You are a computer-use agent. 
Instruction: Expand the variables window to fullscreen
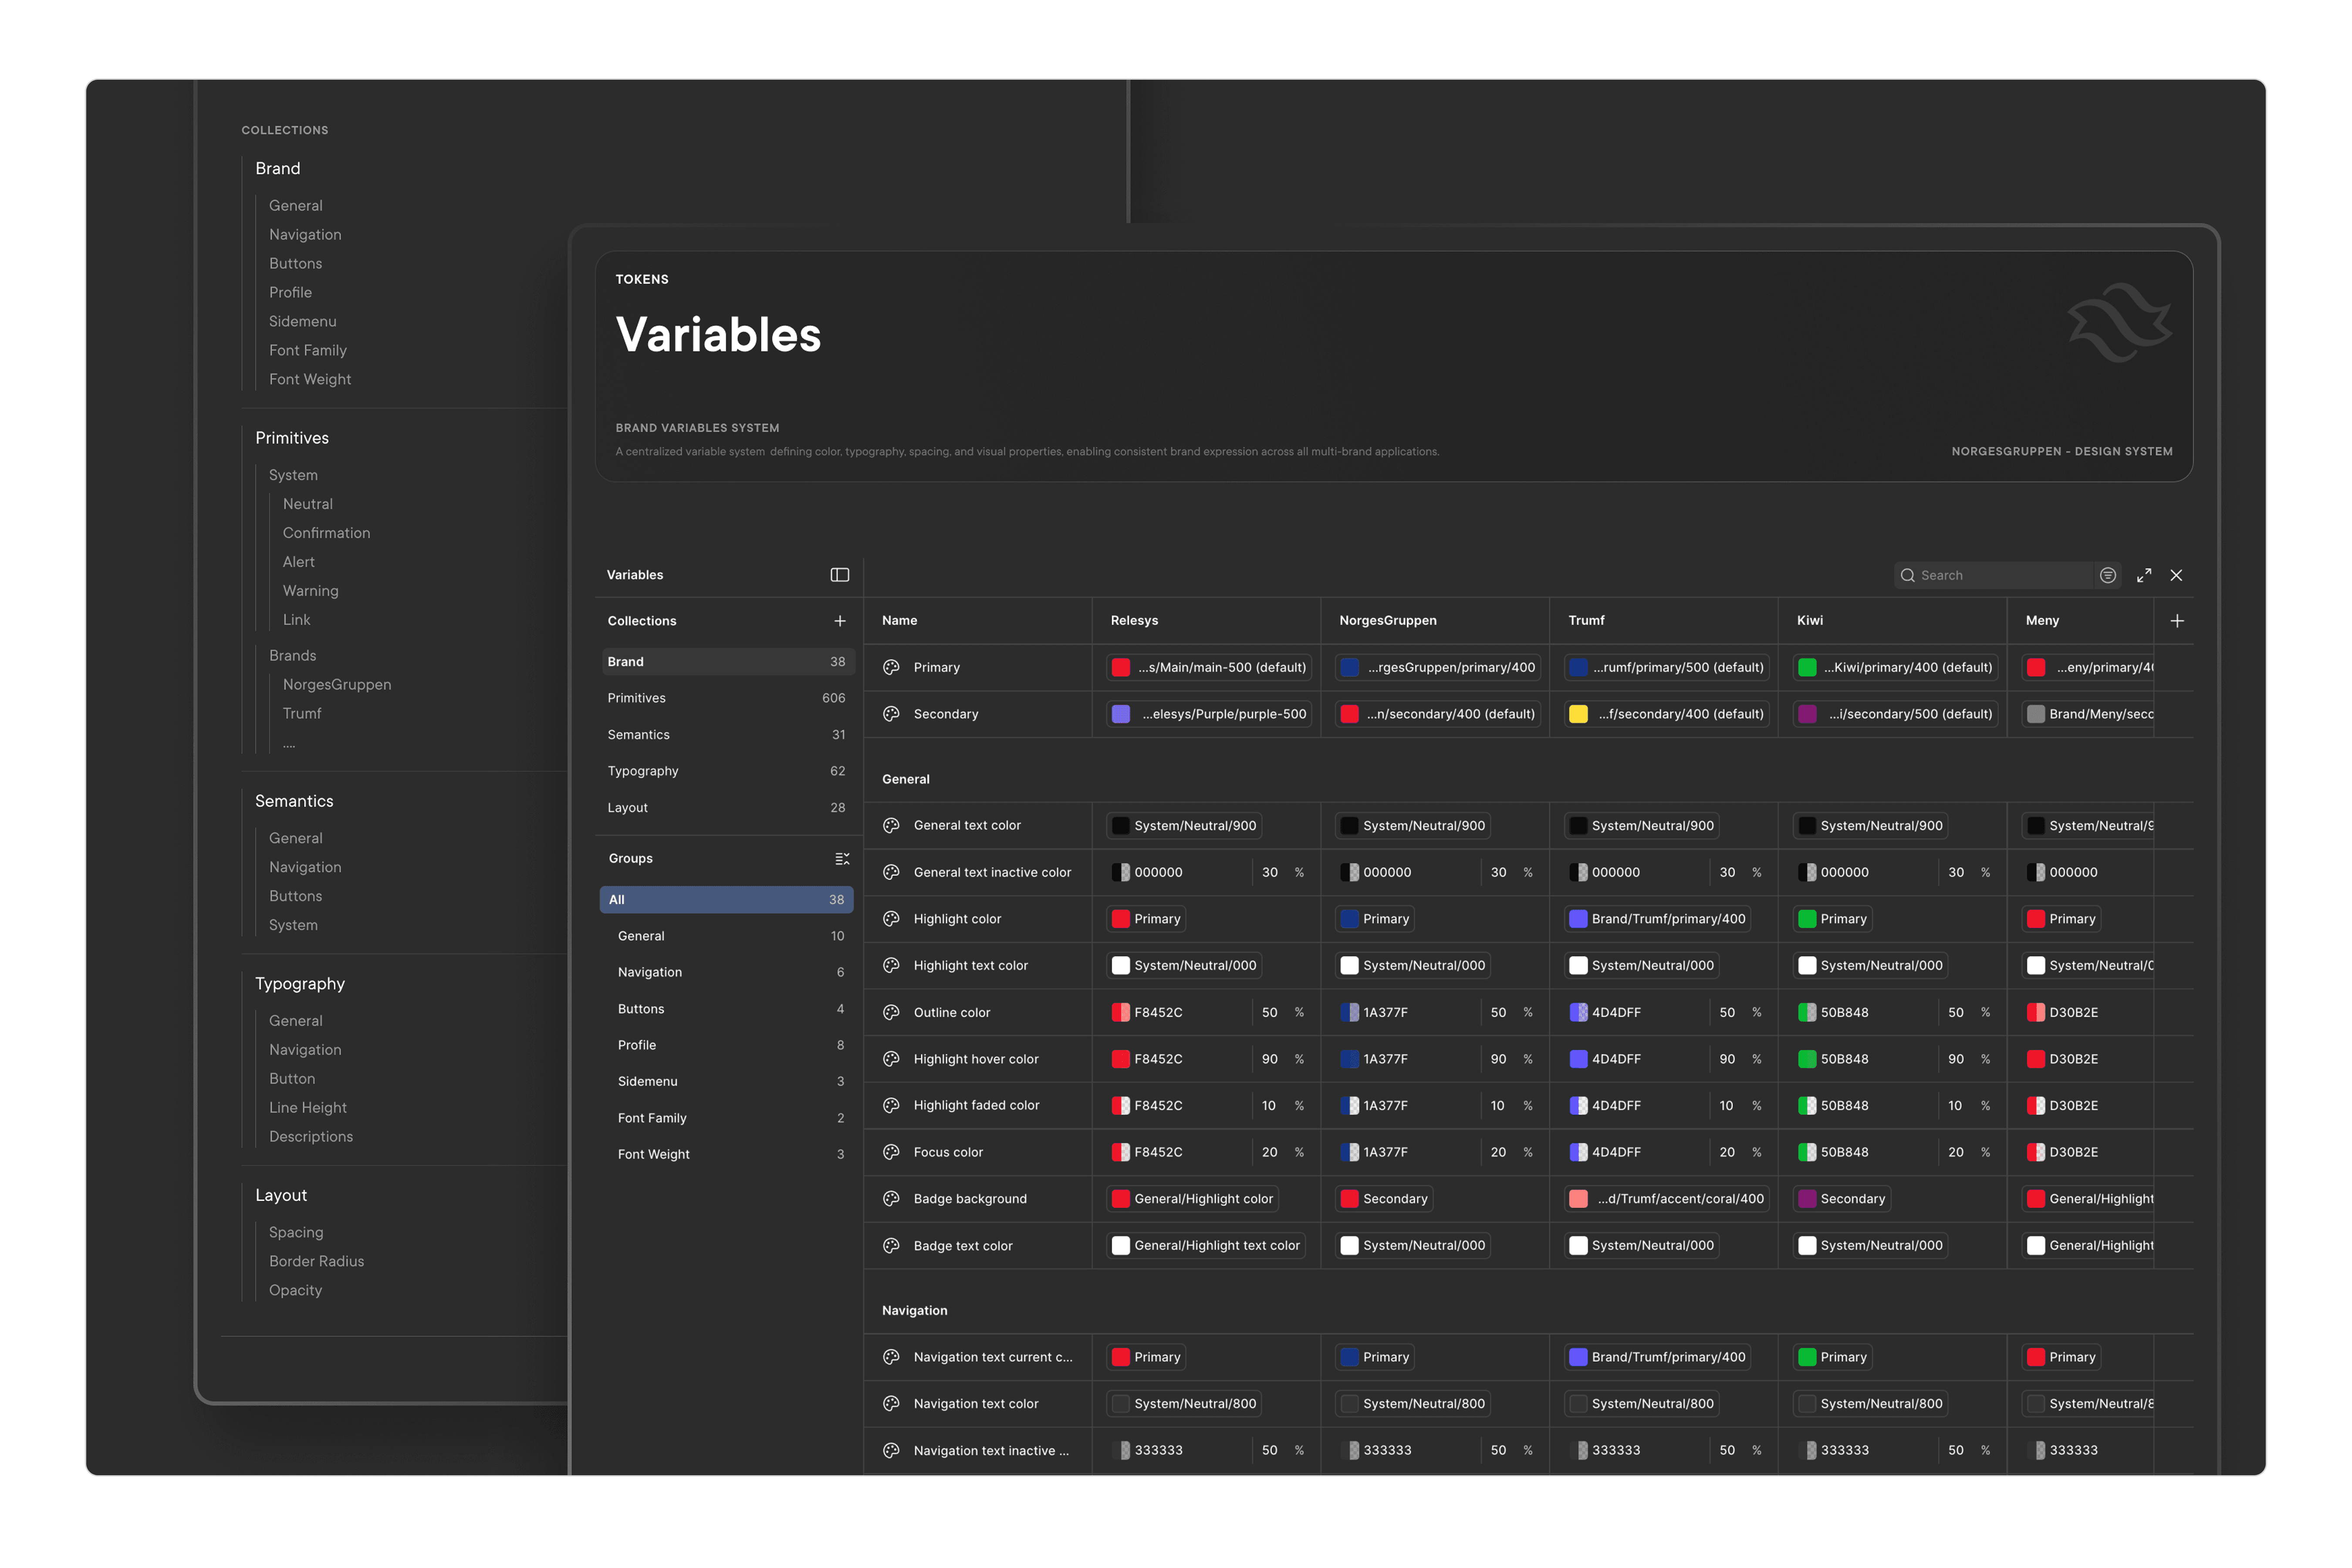[2143, 575]
